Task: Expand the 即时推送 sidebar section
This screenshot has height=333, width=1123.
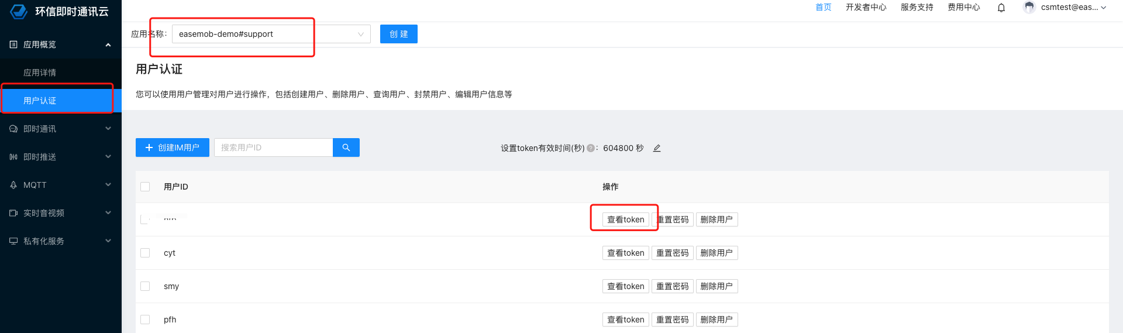Action: point(108,157)
